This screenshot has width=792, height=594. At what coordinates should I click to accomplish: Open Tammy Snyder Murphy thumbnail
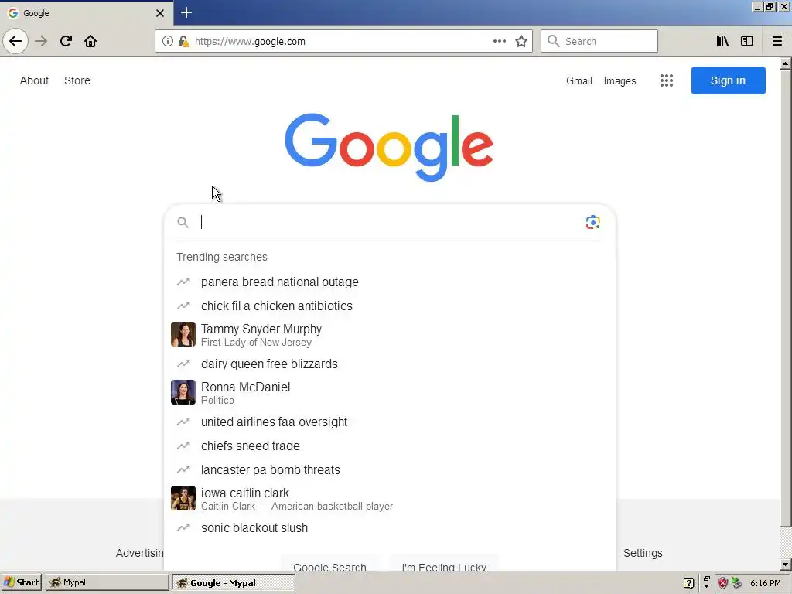click(183, 334)
